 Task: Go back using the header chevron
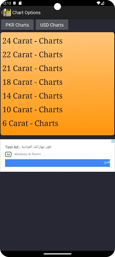coord(2,13)
